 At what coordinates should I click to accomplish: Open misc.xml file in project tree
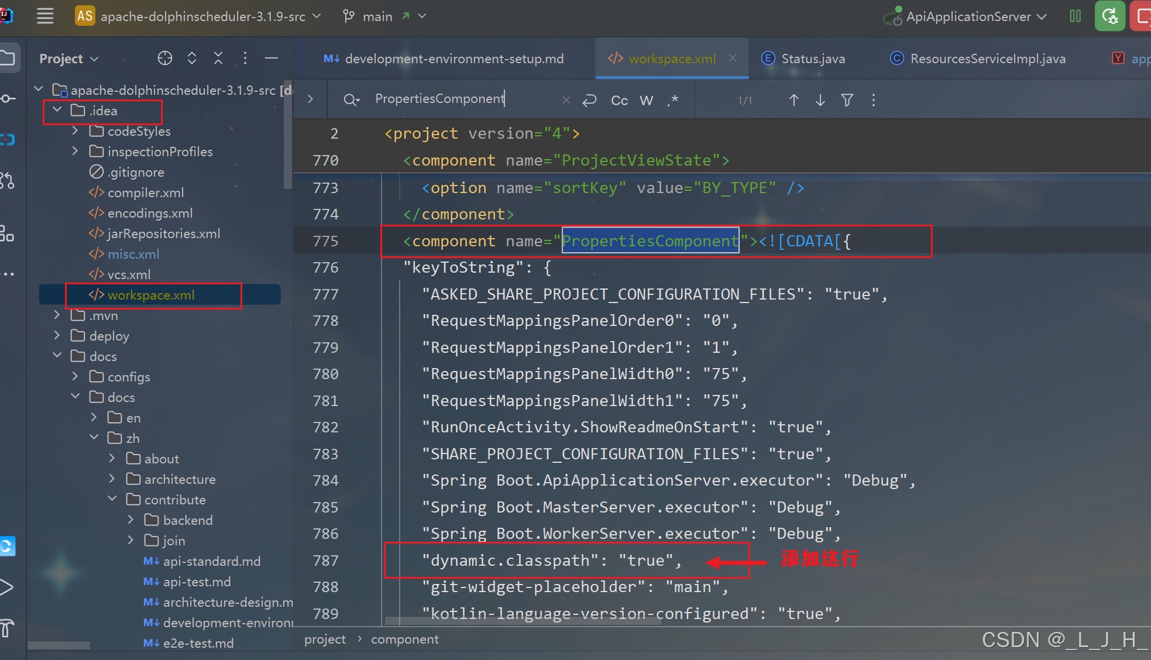(x=133, y=254)
